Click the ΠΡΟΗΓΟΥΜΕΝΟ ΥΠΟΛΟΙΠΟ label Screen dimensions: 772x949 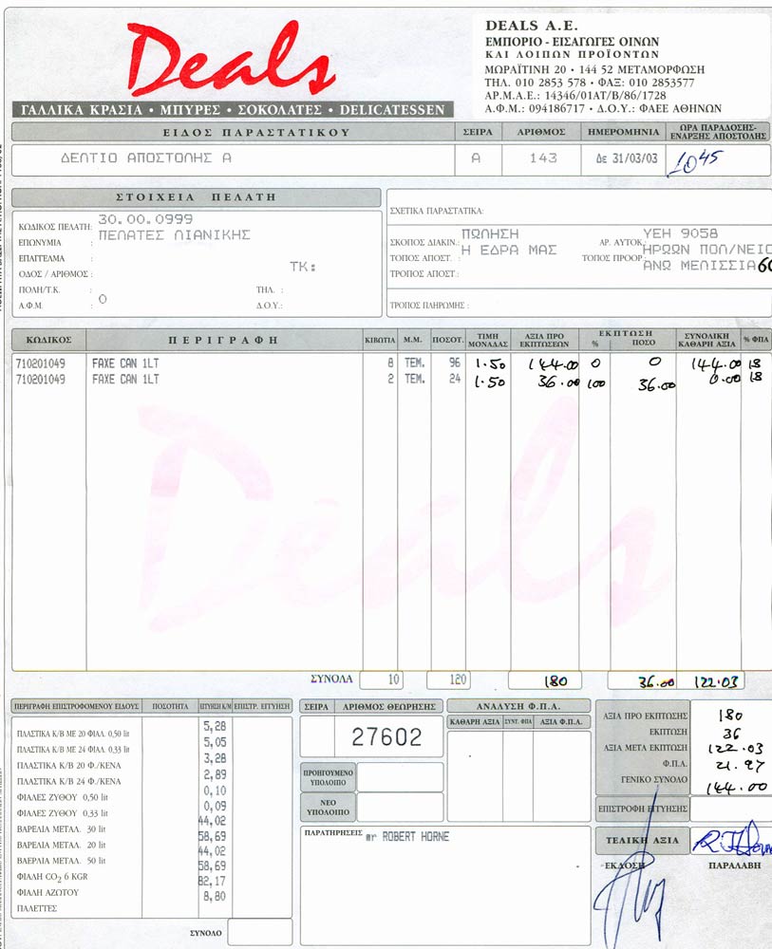click(x=329, y=778)
